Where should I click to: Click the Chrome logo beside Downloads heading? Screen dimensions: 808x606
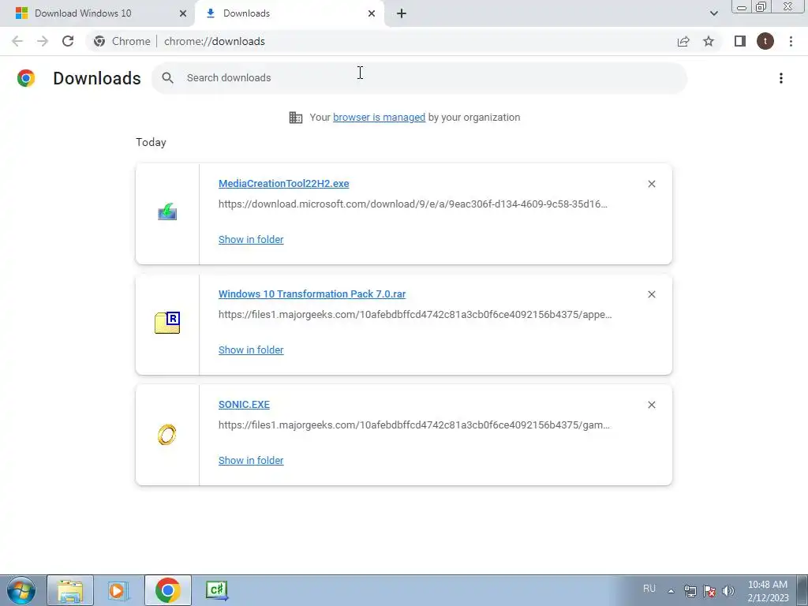26,78
